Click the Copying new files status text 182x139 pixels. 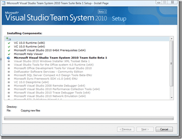pyautogui.click(x=30, y=110)
